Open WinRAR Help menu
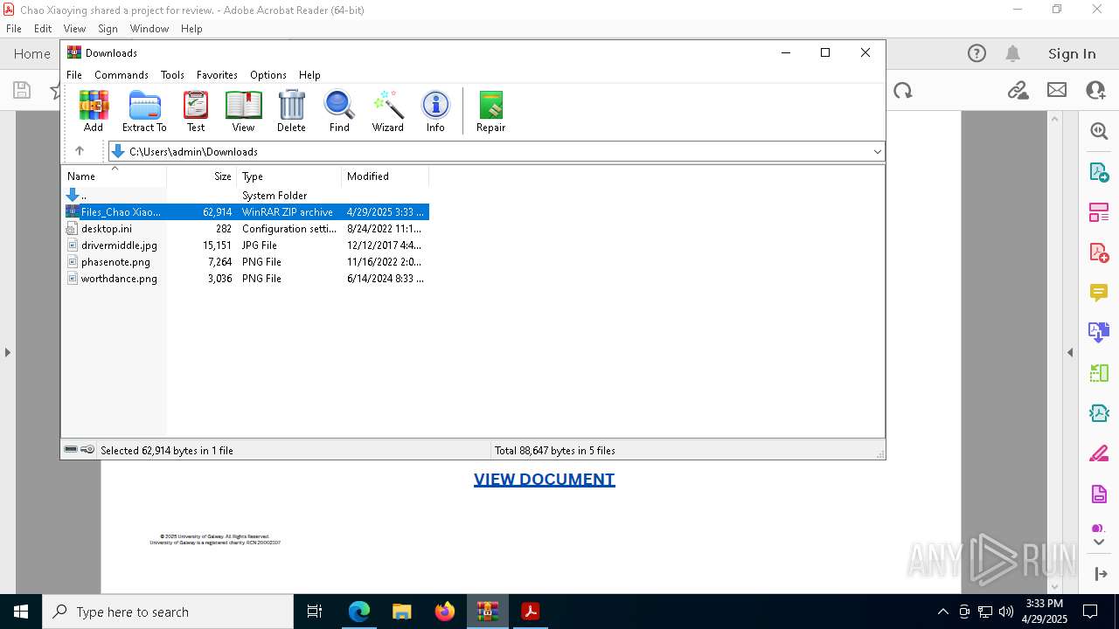This screenshot has width=1119, height=629. [x=309, y=75]
